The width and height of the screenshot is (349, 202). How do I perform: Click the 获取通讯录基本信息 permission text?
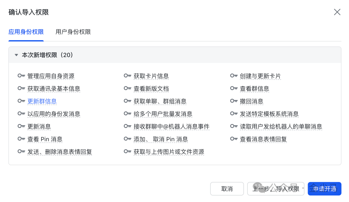[54, 89]
